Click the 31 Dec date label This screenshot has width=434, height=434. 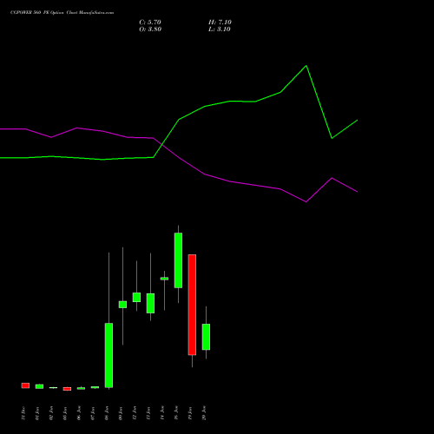pos(23,413)
